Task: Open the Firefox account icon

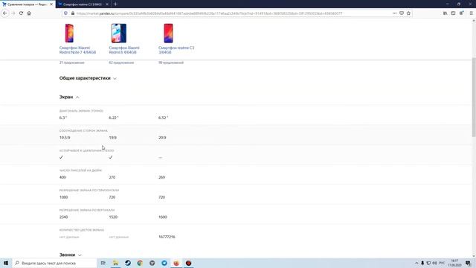Action: (461, 13)
